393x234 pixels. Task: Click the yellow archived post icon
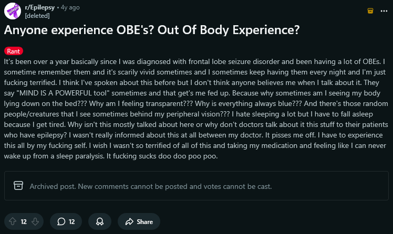click(x=370, y=10)
